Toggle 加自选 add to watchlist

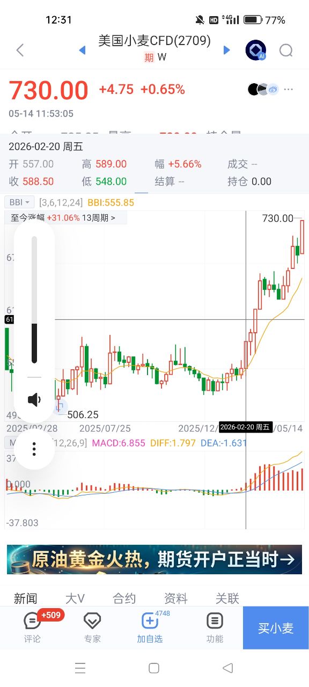150,627
